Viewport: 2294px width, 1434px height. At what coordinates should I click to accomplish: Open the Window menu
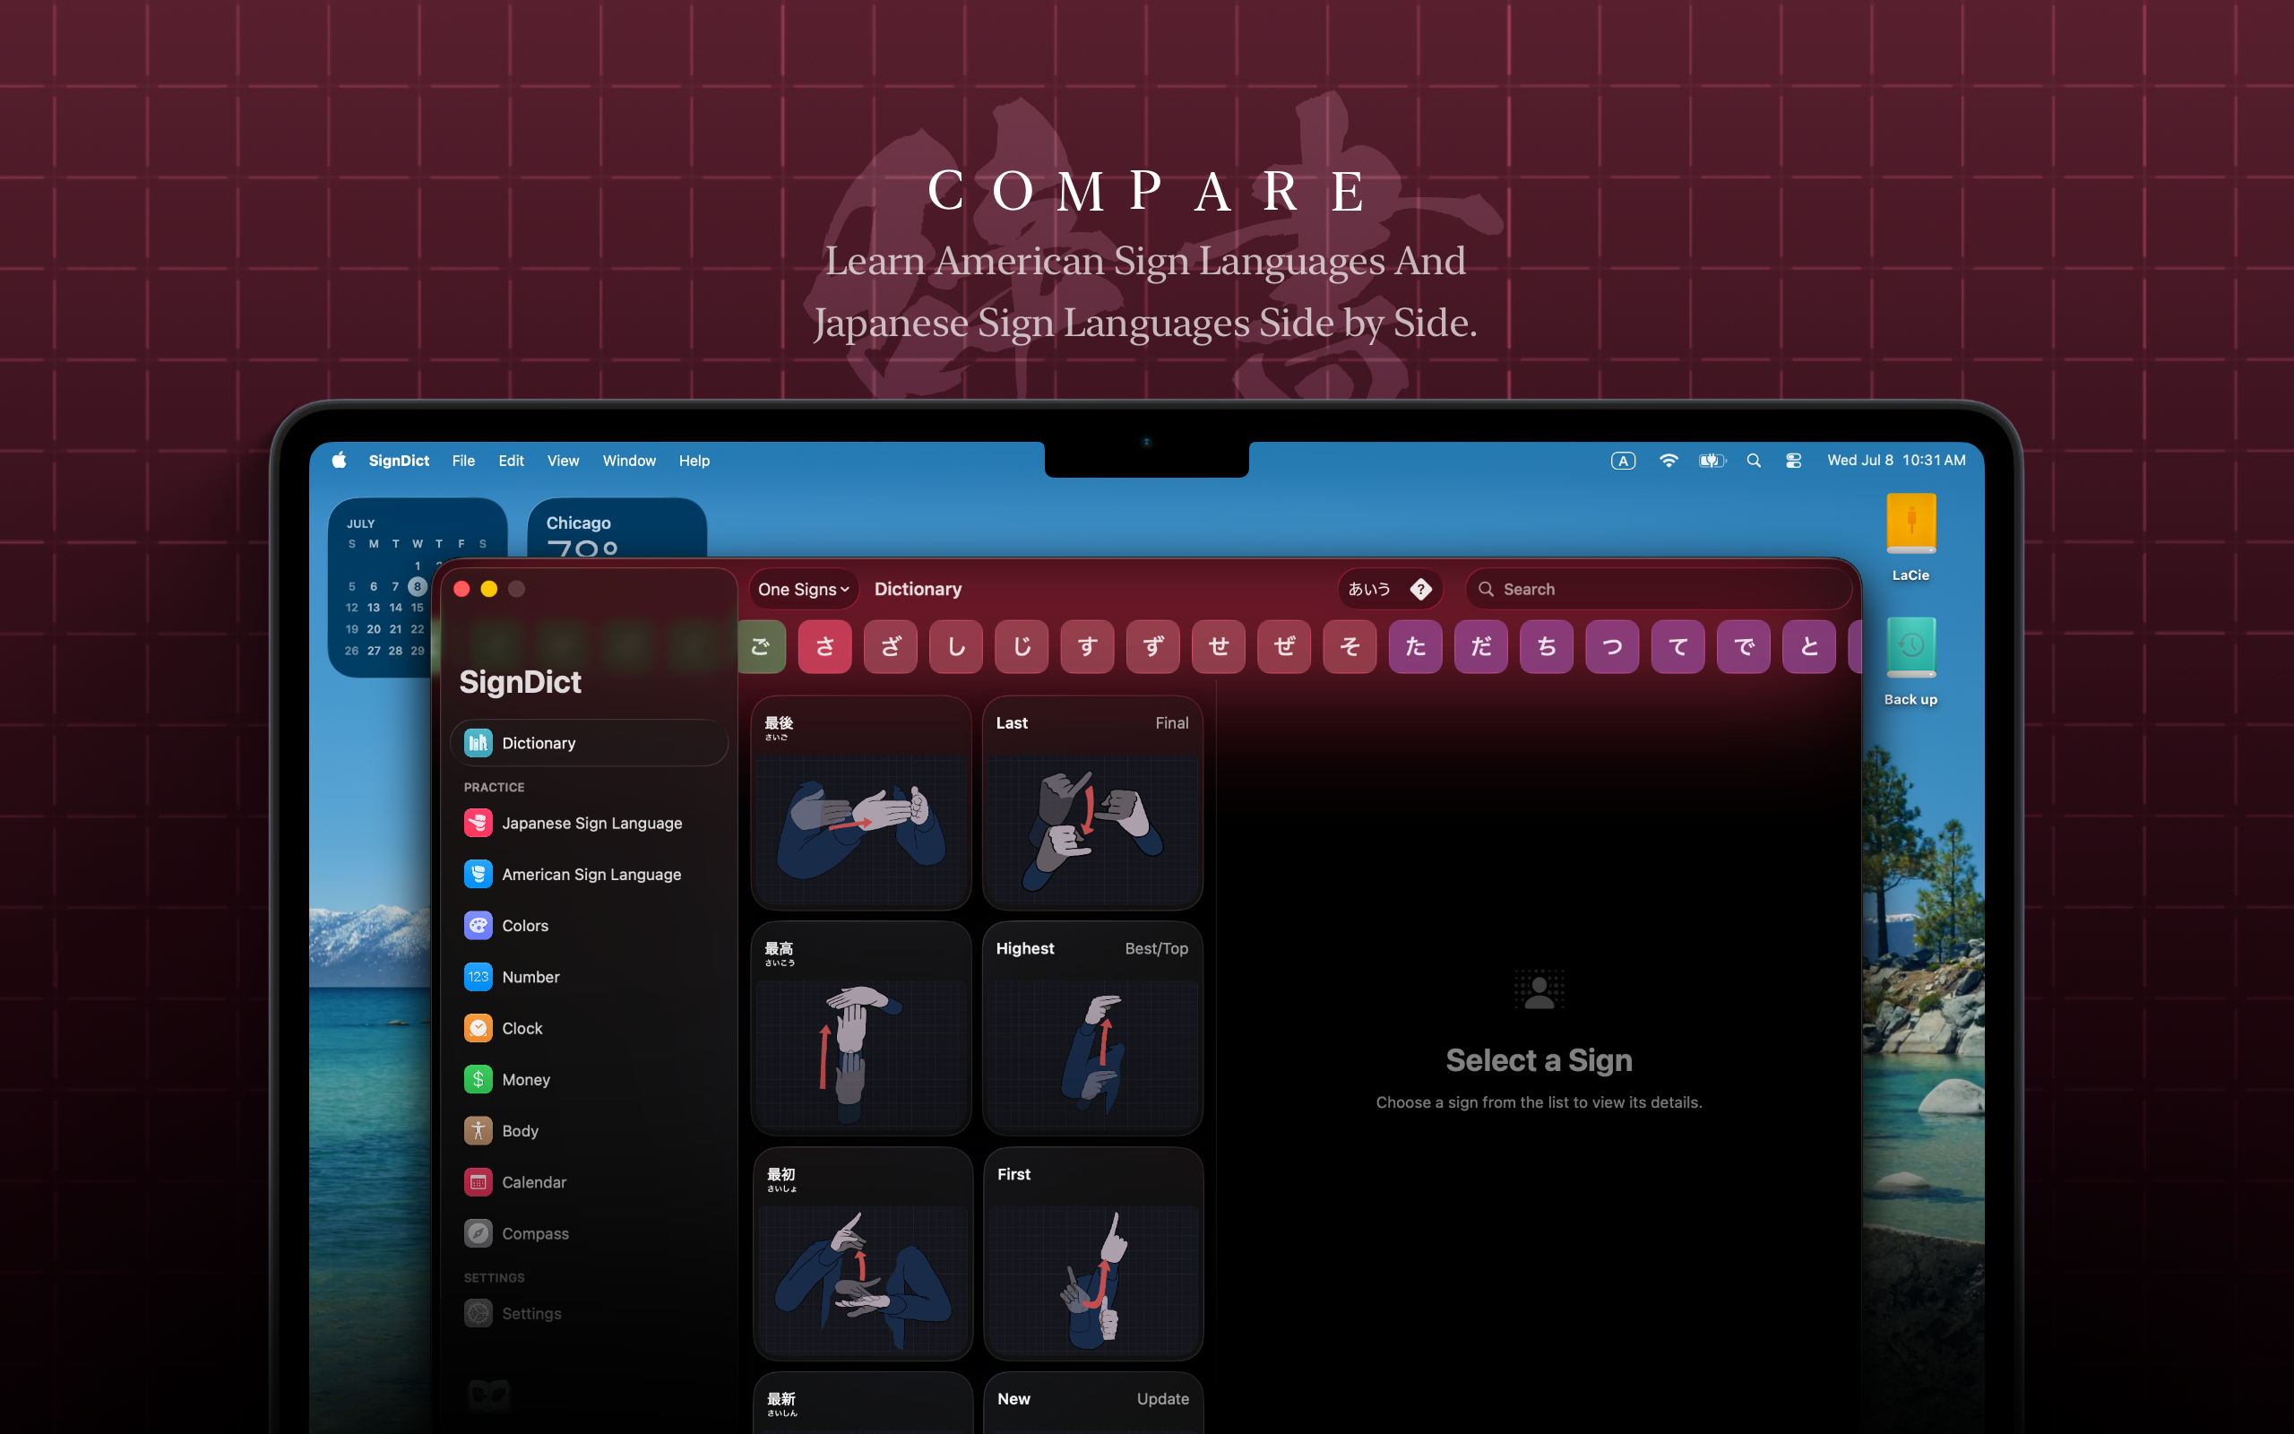pyautogui.click(x=628, y=460)
